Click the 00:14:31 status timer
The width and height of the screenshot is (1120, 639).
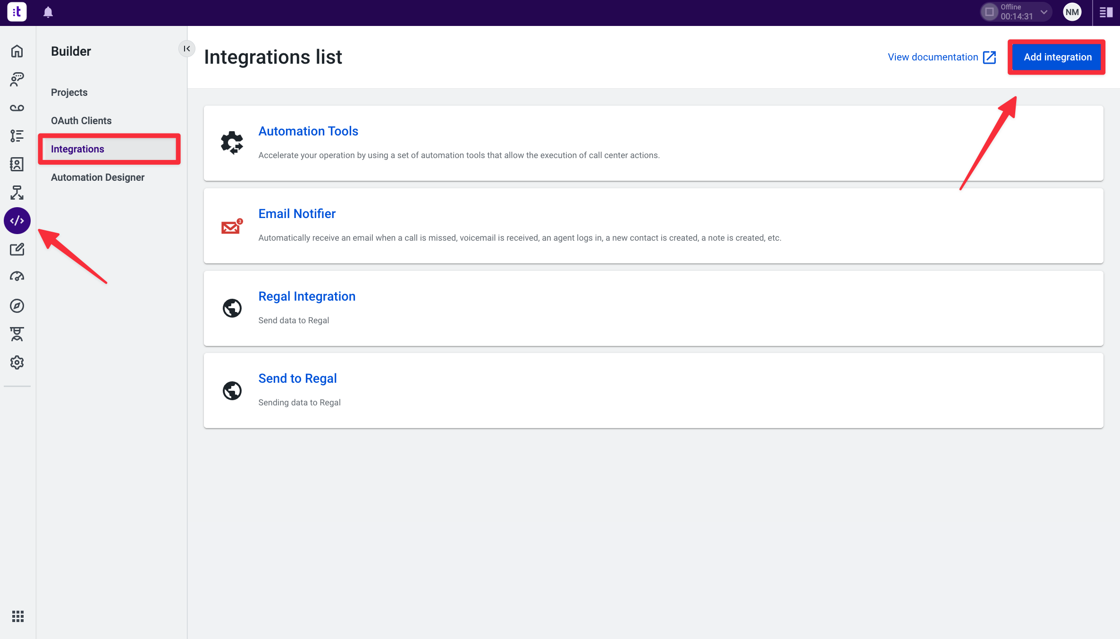1017,17
